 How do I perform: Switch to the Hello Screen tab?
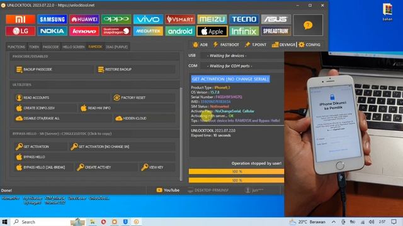[74, 47]
